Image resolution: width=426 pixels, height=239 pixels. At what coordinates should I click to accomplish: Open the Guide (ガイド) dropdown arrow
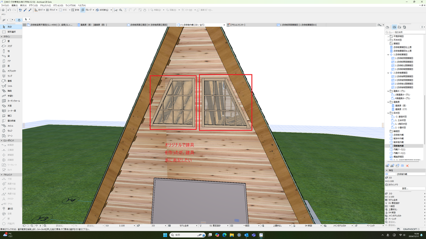tap(44, 10)
